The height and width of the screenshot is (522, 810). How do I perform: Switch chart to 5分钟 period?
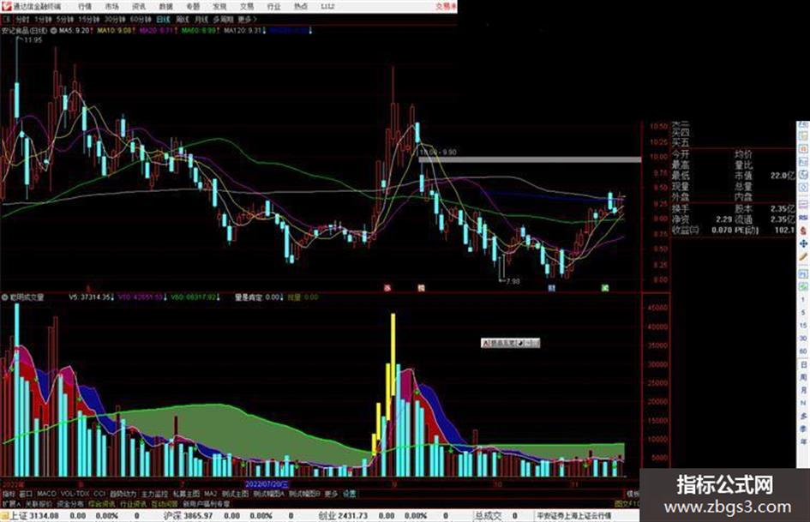(x=65, y=19)
